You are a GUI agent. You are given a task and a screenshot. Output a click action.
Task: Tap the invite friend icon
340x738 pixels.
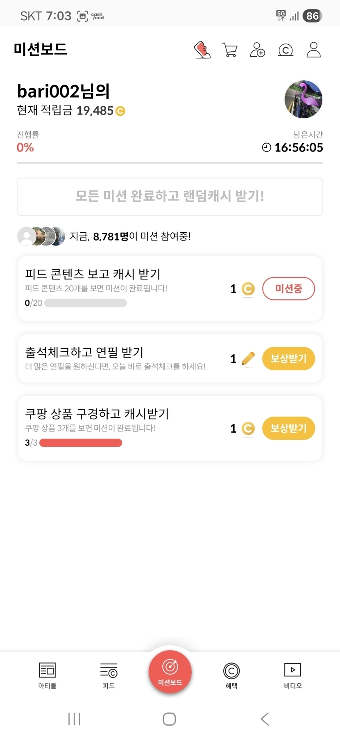(x=257, y=50)
